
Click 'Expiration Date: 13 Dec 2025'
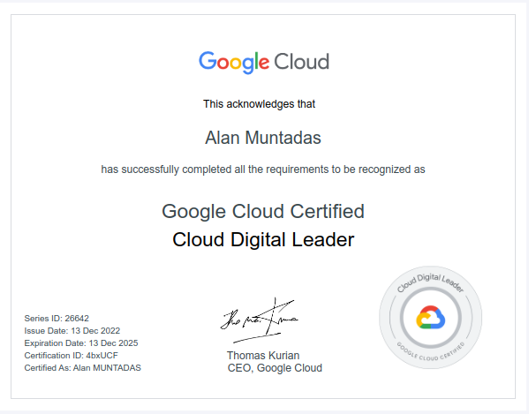81,343
